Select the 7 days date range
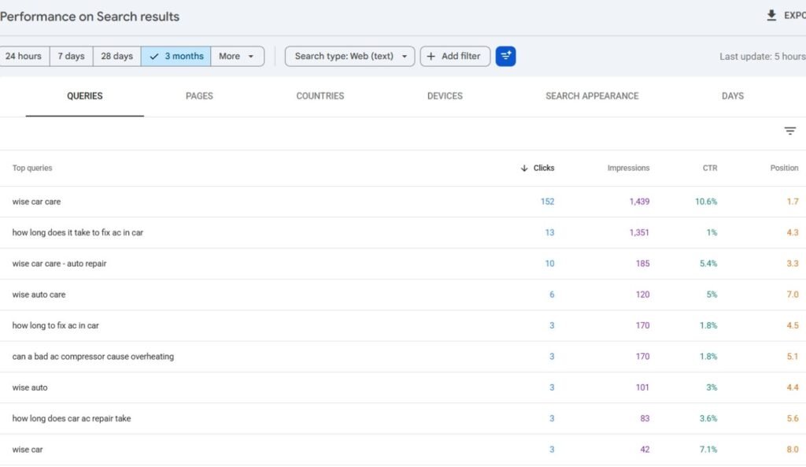Screen dimensions: 806x467 point(71,56)
